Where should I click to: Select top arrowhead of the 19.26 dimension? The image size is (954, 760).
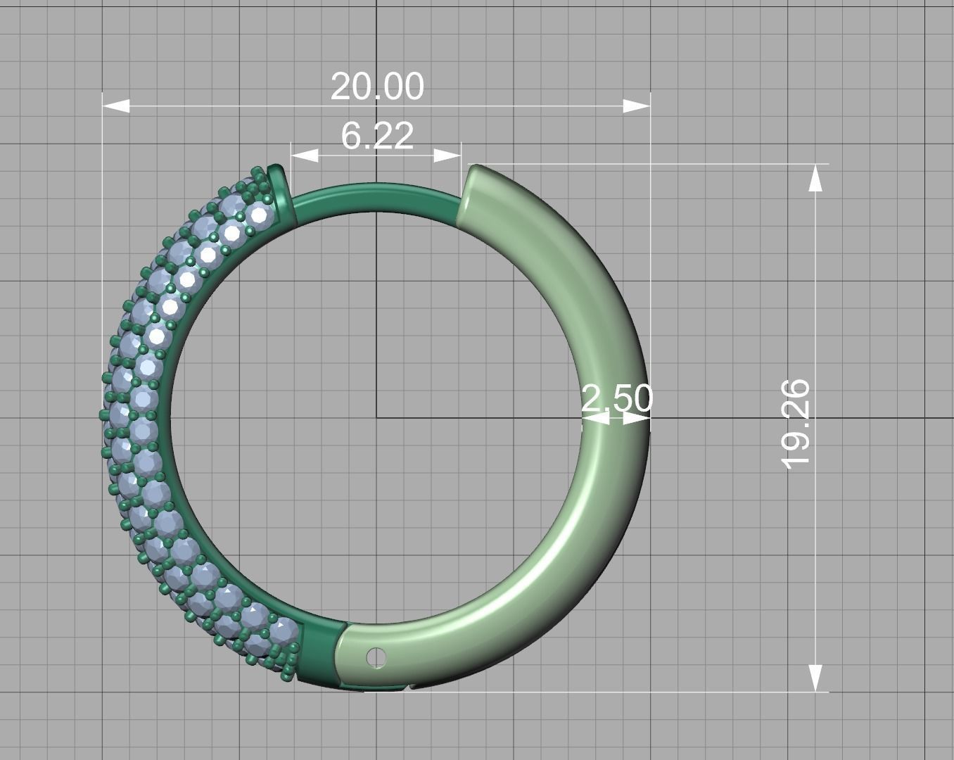click(x=815, y=177)
